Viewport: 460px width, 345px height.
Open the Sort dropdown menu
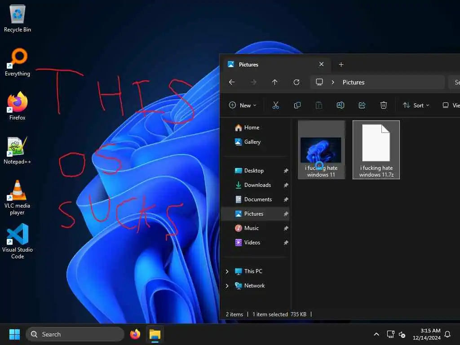pyautogui.click(x=416, y=105)
